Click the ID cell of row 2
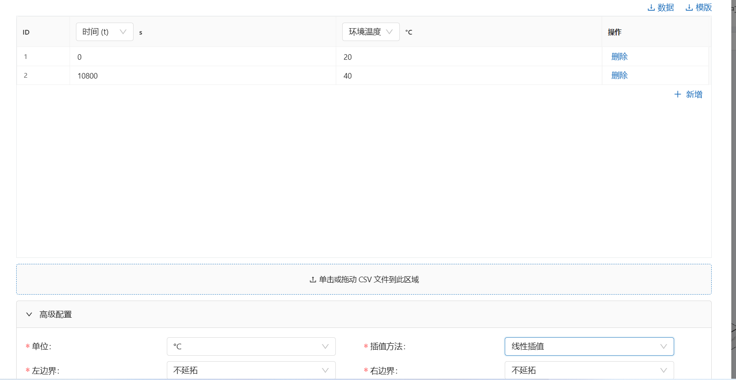 (43, 75)
